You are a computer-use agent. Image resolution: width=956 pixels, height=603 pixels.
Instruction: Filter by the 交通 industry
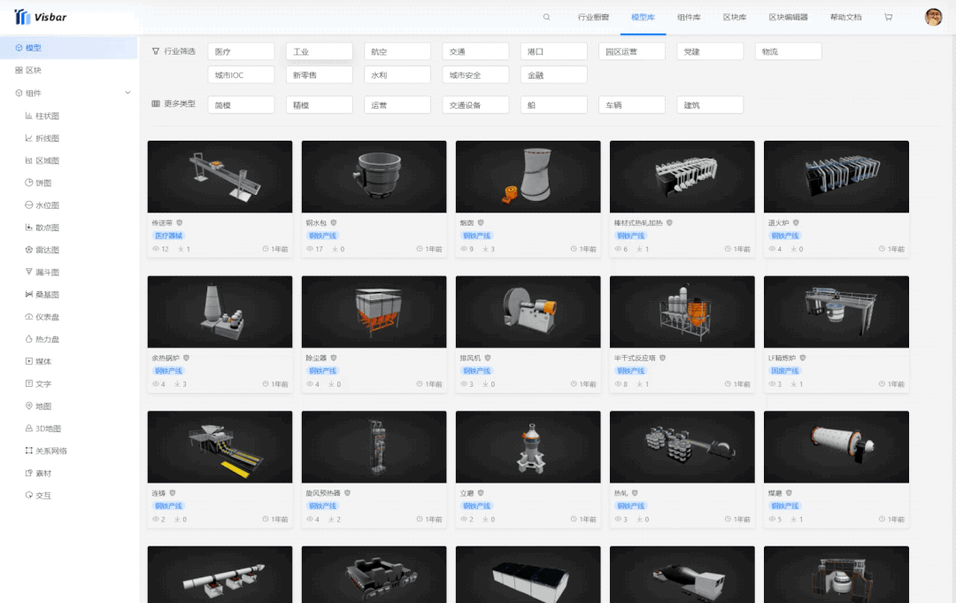(x=475, y=52)
